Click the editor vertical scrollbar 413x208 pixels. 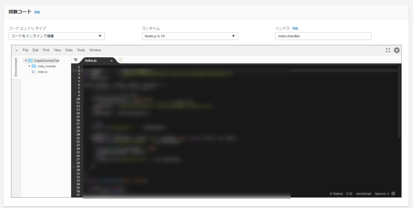(x=399, y=101)
